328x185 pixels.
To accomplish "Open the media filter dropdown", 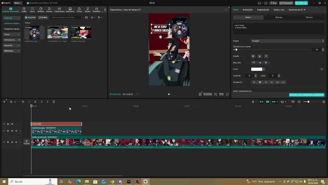I will [x=100, y=17].
